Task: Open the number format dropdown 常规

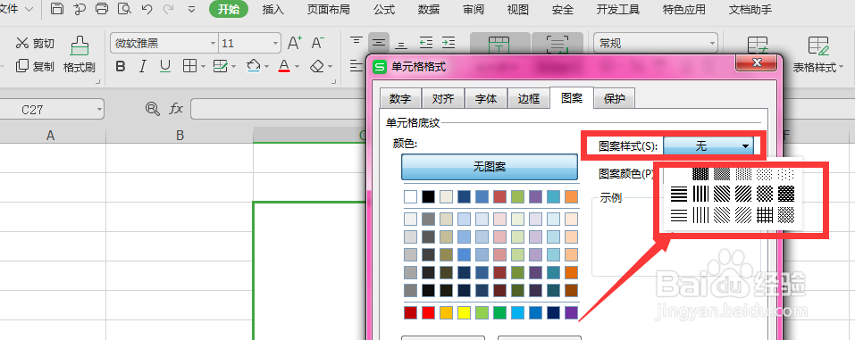Action: pyautogui.click(x=712, y=43)
